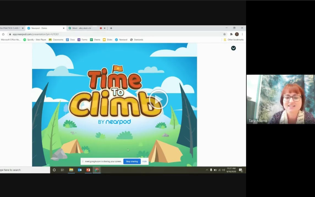The width and height of the screenshot is (315, 197).
Task: Open the Chrome profile avatar
Action: coord(237,34)
